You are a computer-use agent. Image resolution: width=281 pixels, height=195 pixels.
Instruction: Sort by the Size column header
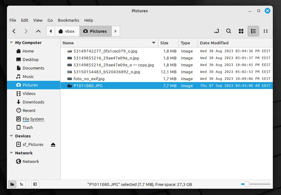[168, 43]
